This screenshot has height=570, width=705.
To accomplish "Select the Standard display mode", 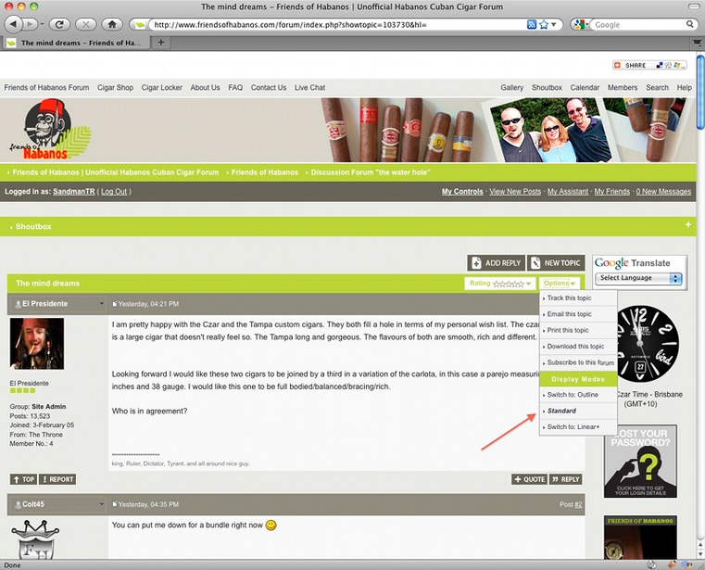I will (578, 411).
